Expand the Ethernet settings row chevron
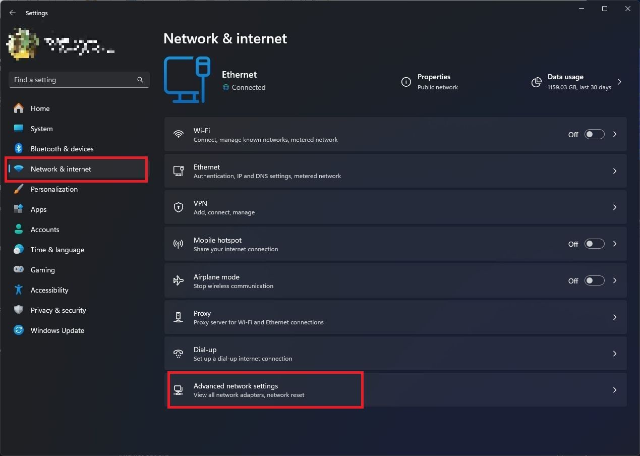Image resolution: width=640 pixels, height=456 pixels. (614, 170)
